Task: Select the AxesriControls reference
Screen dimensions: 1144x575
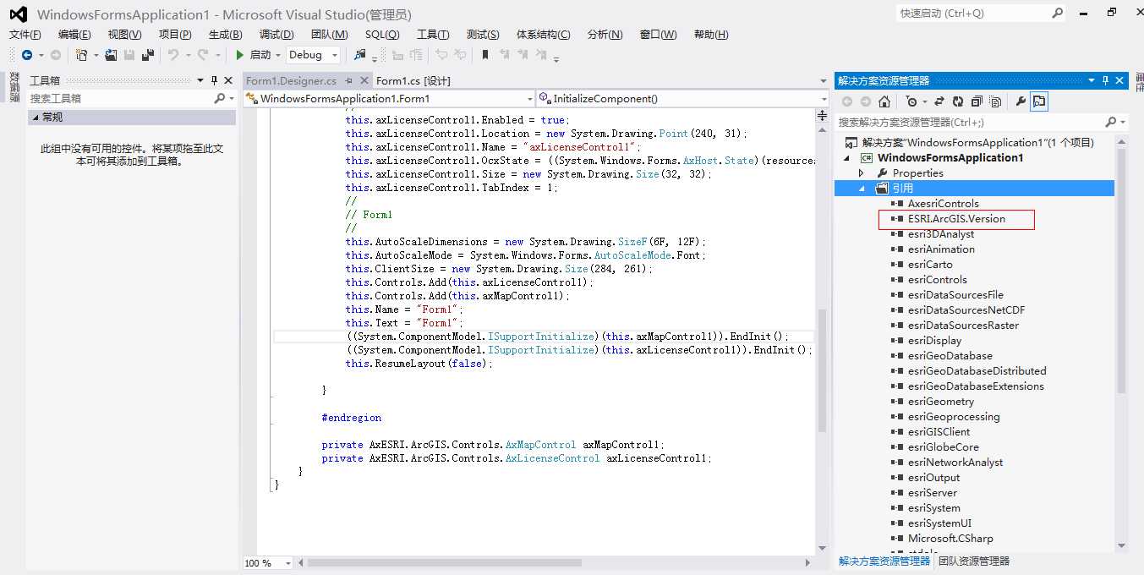Action: (x=944, y=204)
